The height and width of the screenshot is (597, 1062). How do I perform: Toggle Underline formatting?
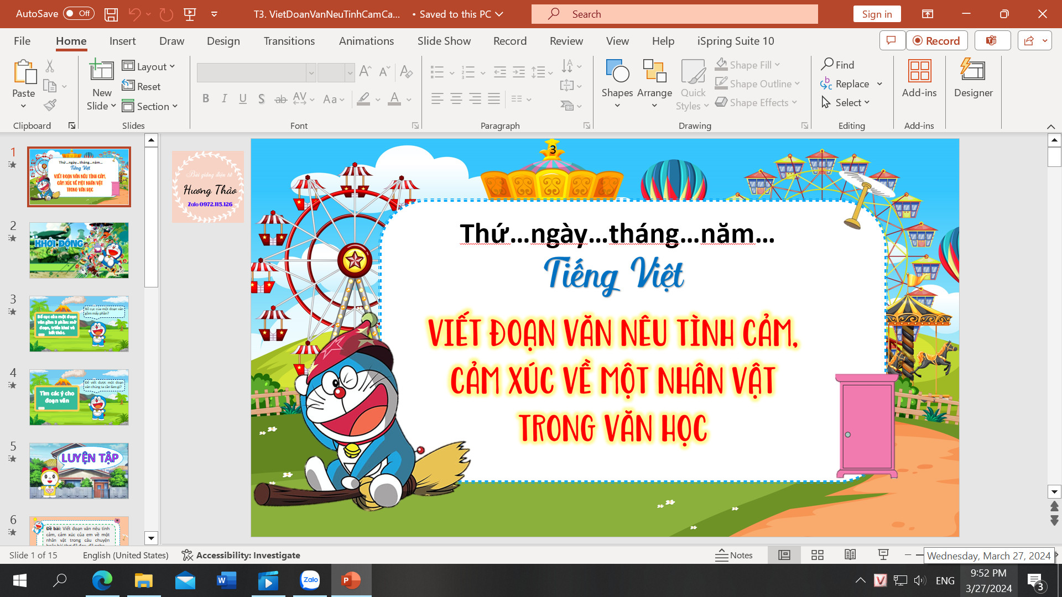click(x=243, y=99)
